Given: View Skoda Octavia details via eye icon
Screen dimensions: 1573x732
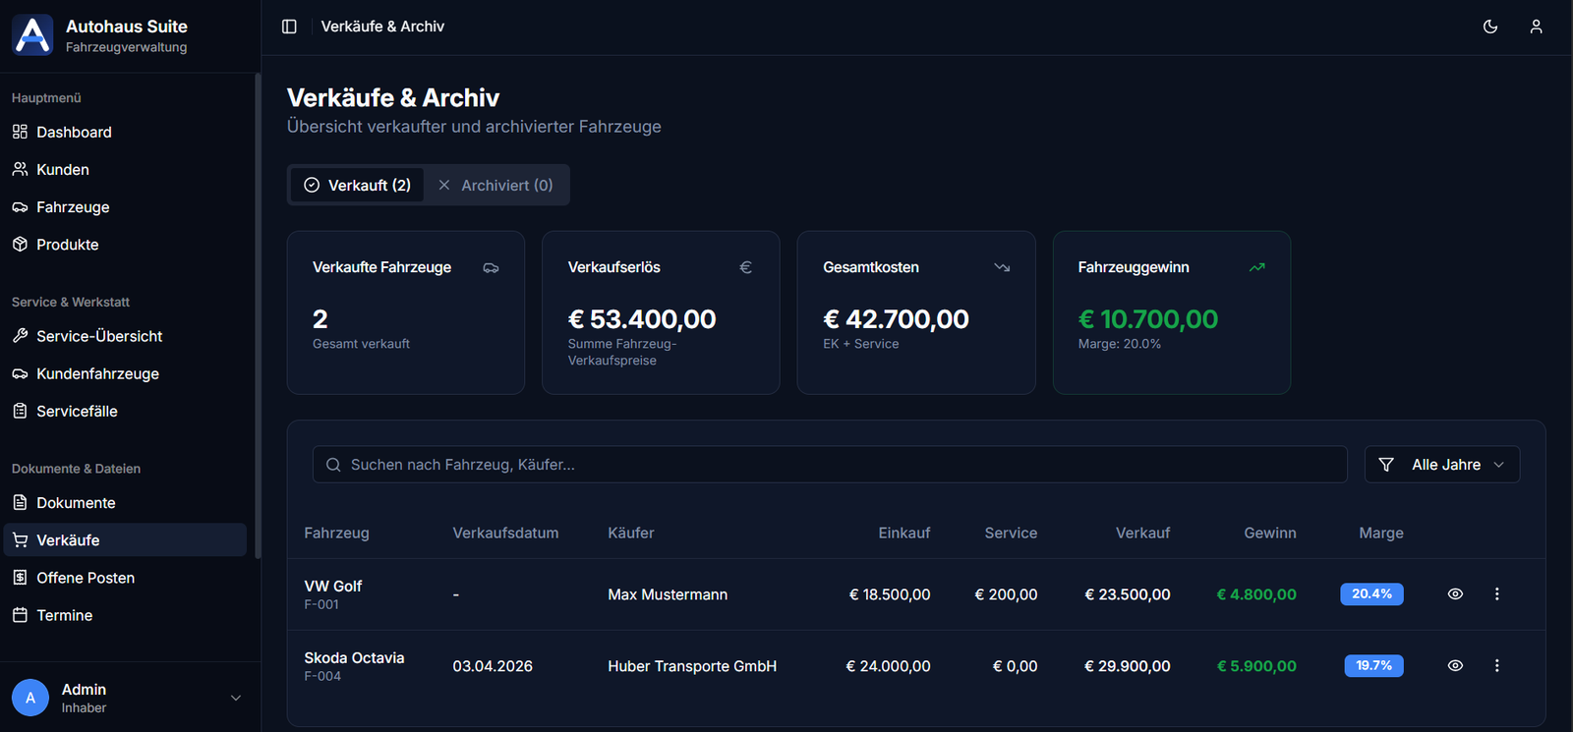Looking at the screenshot, I should pyautogui.click(x=1455, y=666).
